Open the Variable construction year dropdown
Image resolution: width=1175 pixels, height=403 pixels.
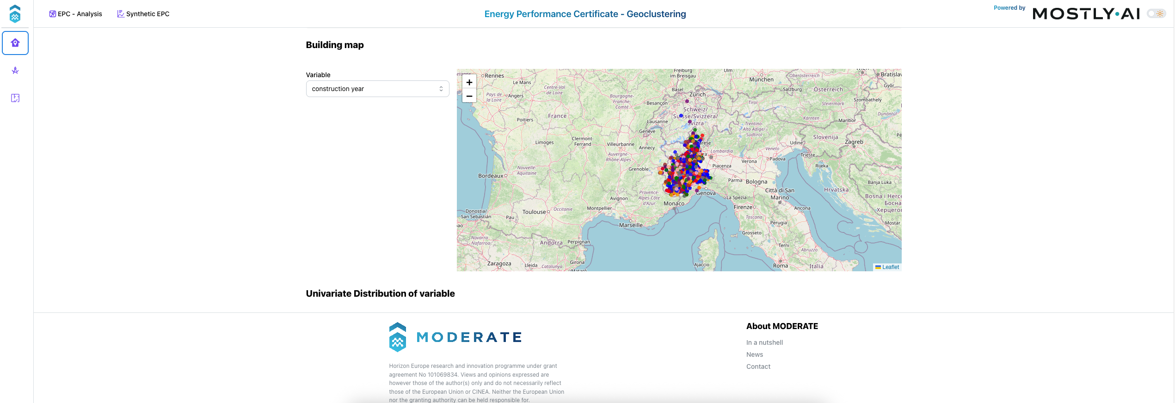[x=377, y=89]
